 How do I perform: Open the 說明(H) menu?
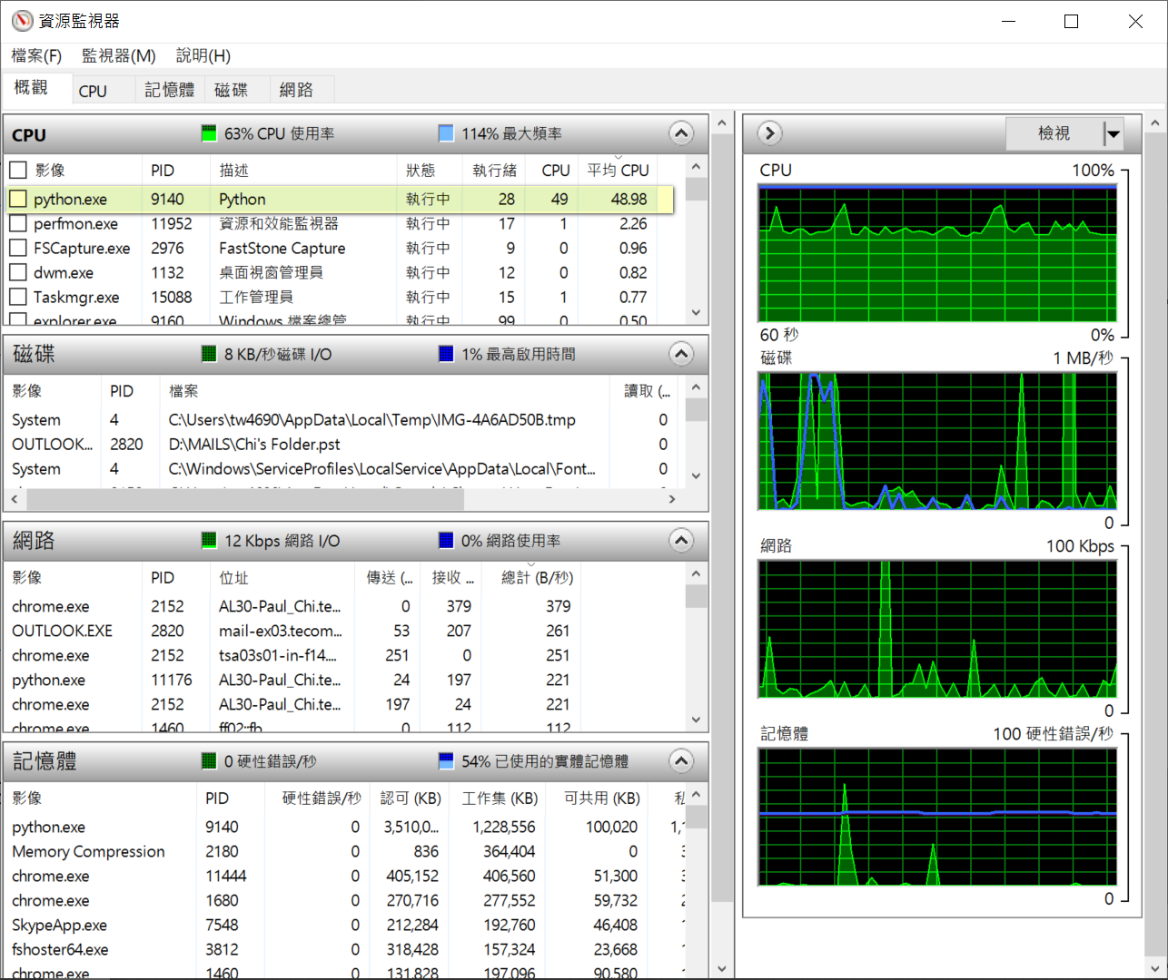[x=203, y=56]
